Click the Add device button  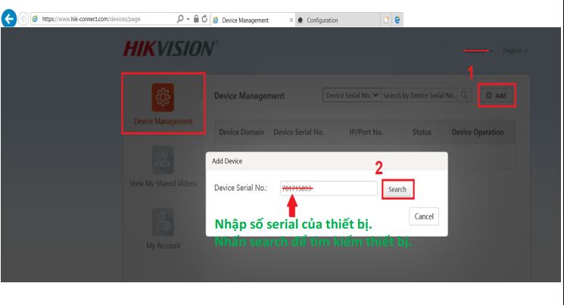pos(497,95)
